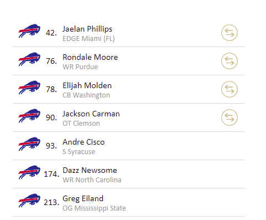Click the Bills logo beside pick 93
The width and height of the screenshot is (266, 220).
[x=29, y=144]
